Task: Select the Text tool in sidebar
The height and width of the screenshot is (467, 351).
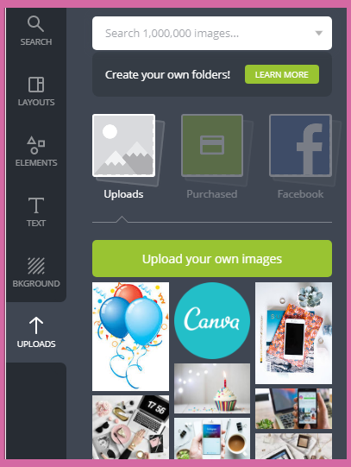Action: pos(36,211)
